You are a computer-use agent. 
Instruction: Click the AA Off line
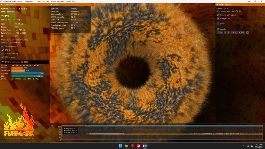tap(9, 36)
